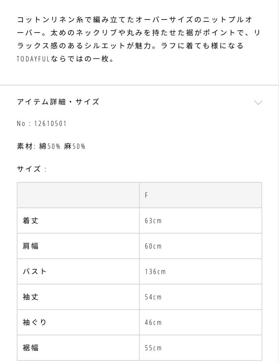This screenshot has height=363, width=279.
Task: Select the 63cm length value
Action: pos(153,221)
